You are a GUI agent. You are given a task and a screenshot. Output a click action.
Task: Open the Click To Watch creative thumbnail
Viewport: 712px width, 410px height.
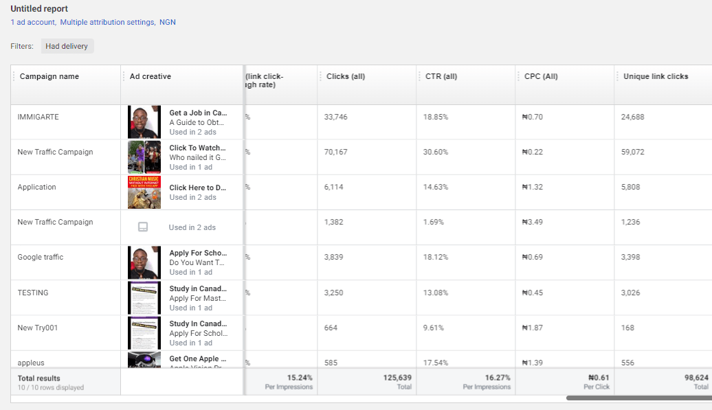click(144, 157)
